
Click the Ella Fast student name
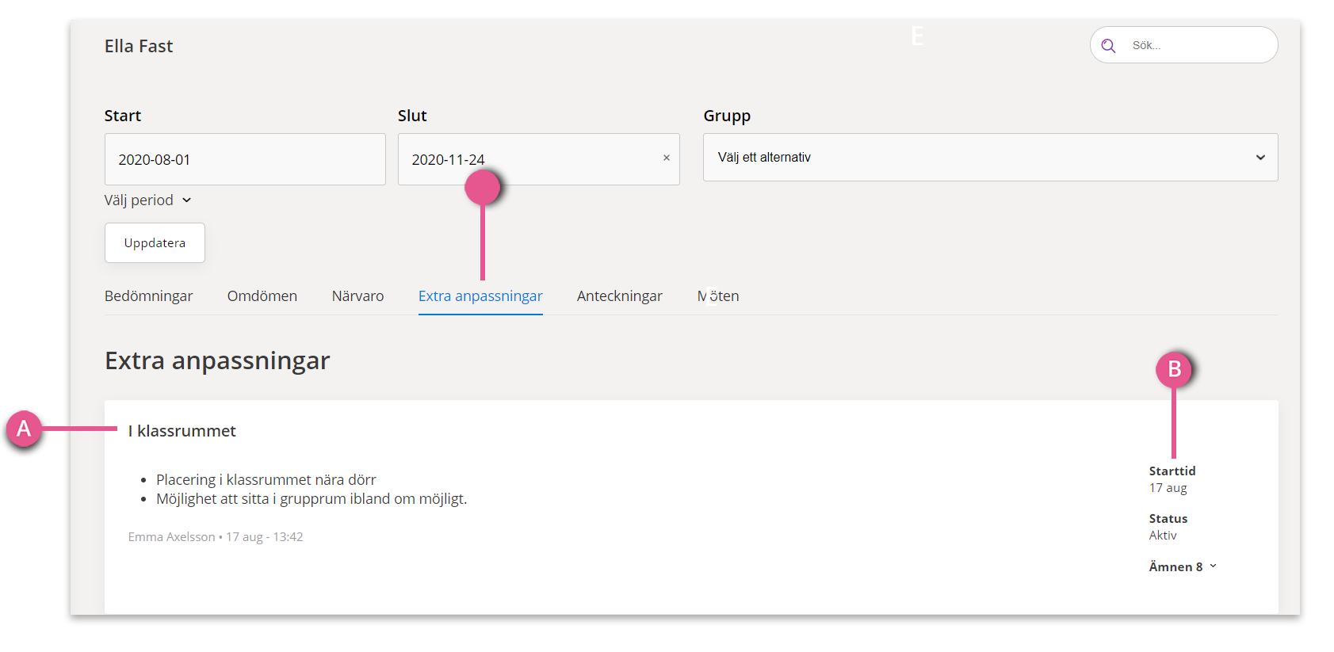(139, 46)
